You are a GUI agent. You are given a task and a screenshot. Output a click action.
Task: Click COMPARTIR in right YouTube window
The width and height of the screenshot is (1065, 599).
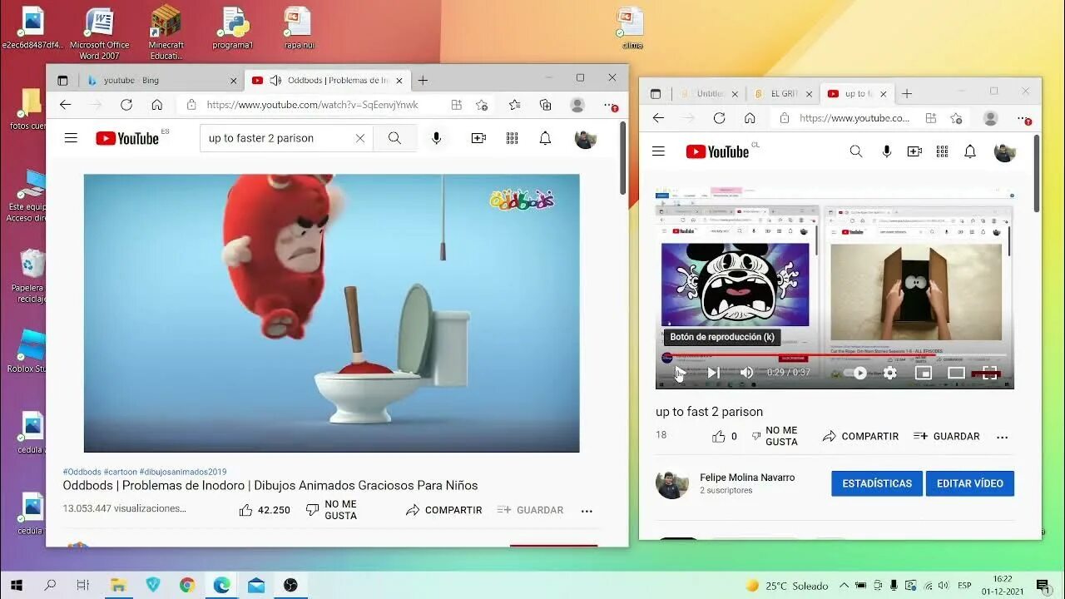pyautogui.click(x=860, y=436)
